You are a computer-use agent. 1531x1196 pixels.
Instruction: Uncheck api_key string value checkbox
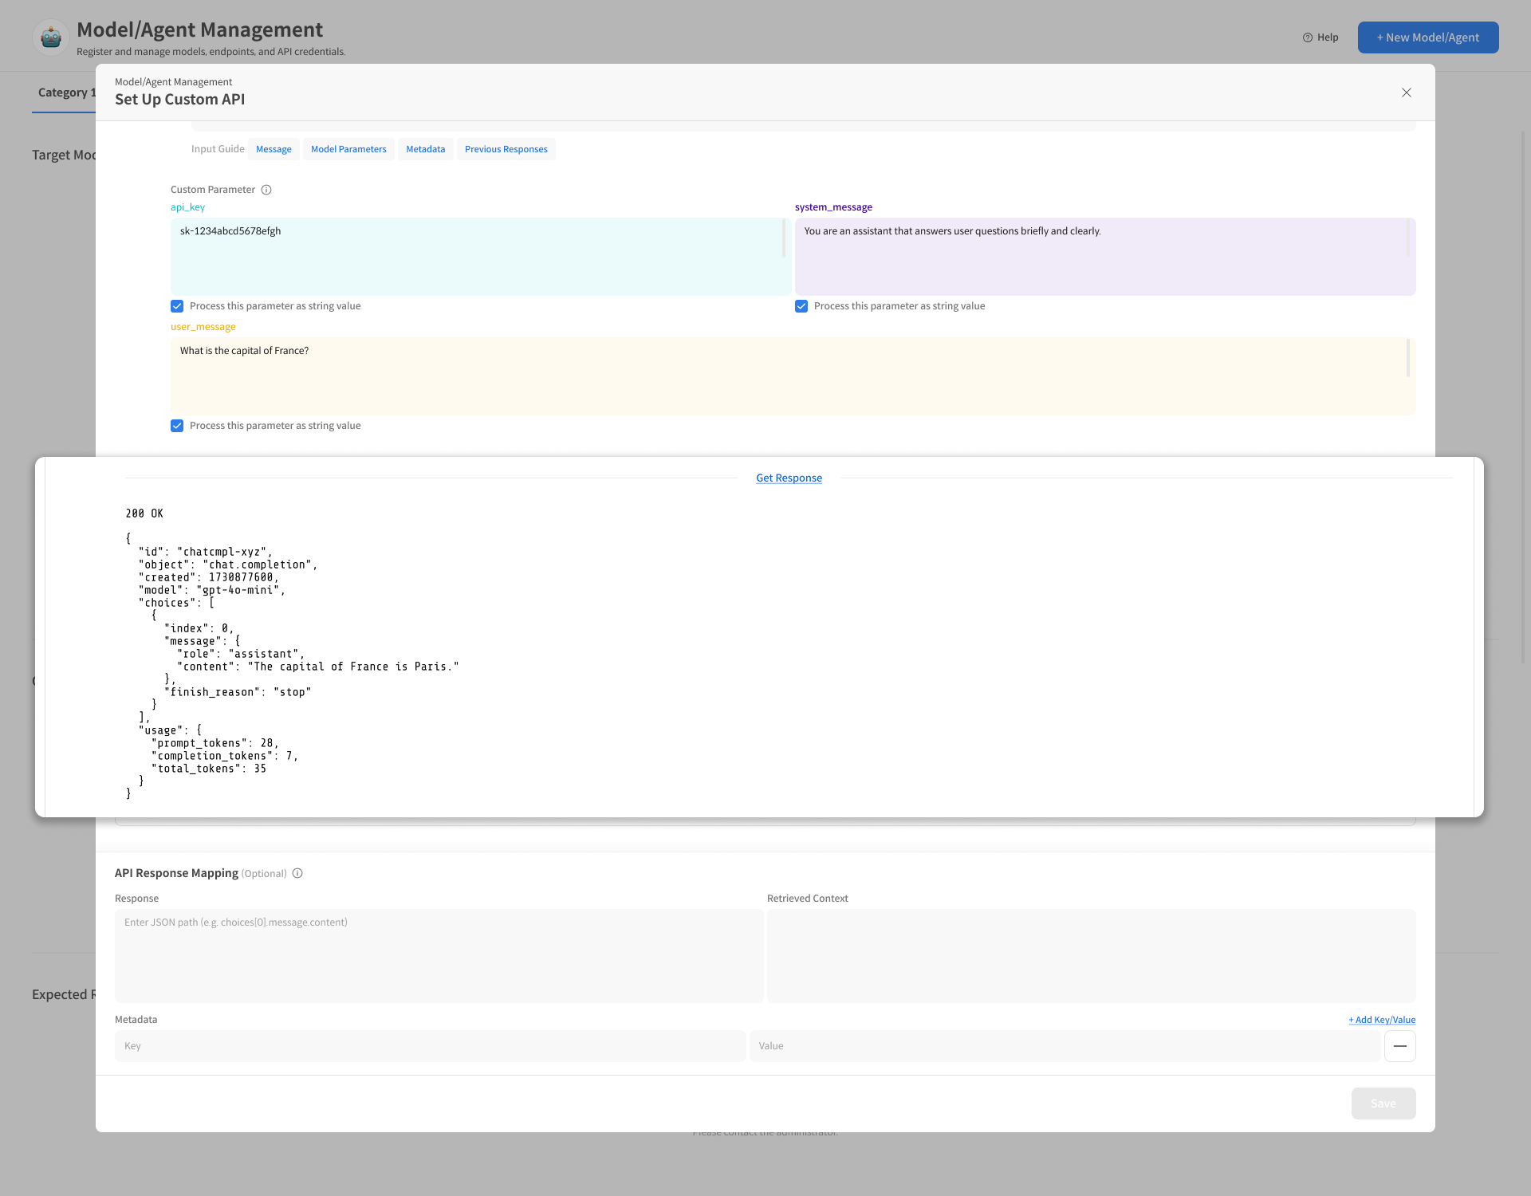(177, 306)
